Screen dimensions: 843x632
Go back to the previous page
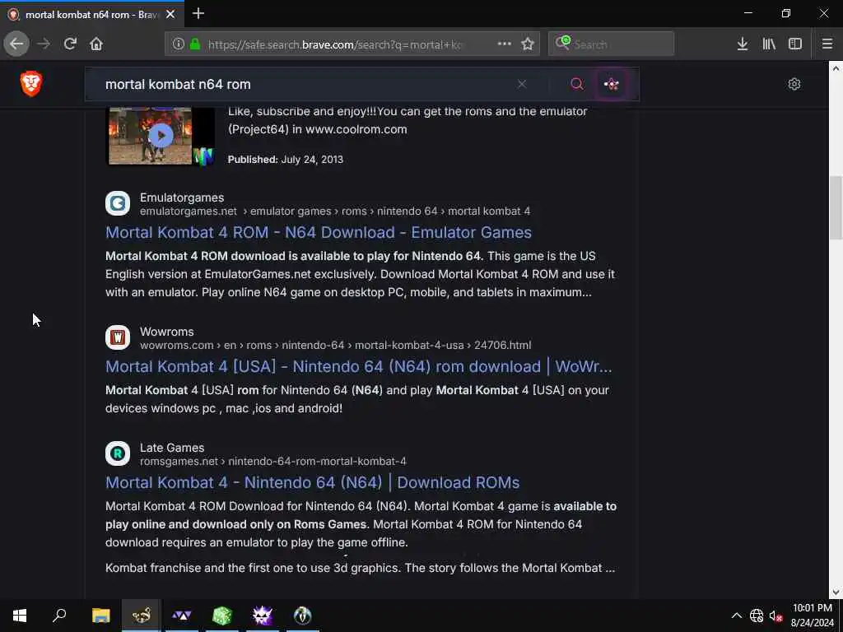(x=16, y=44)
